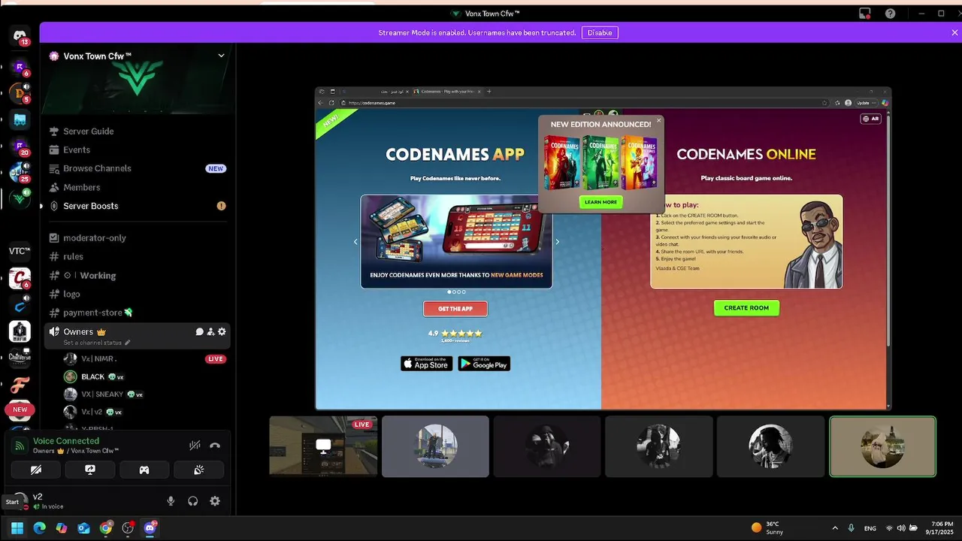Click the LIVE badge next to Vx | NIMR

point(216,359)
